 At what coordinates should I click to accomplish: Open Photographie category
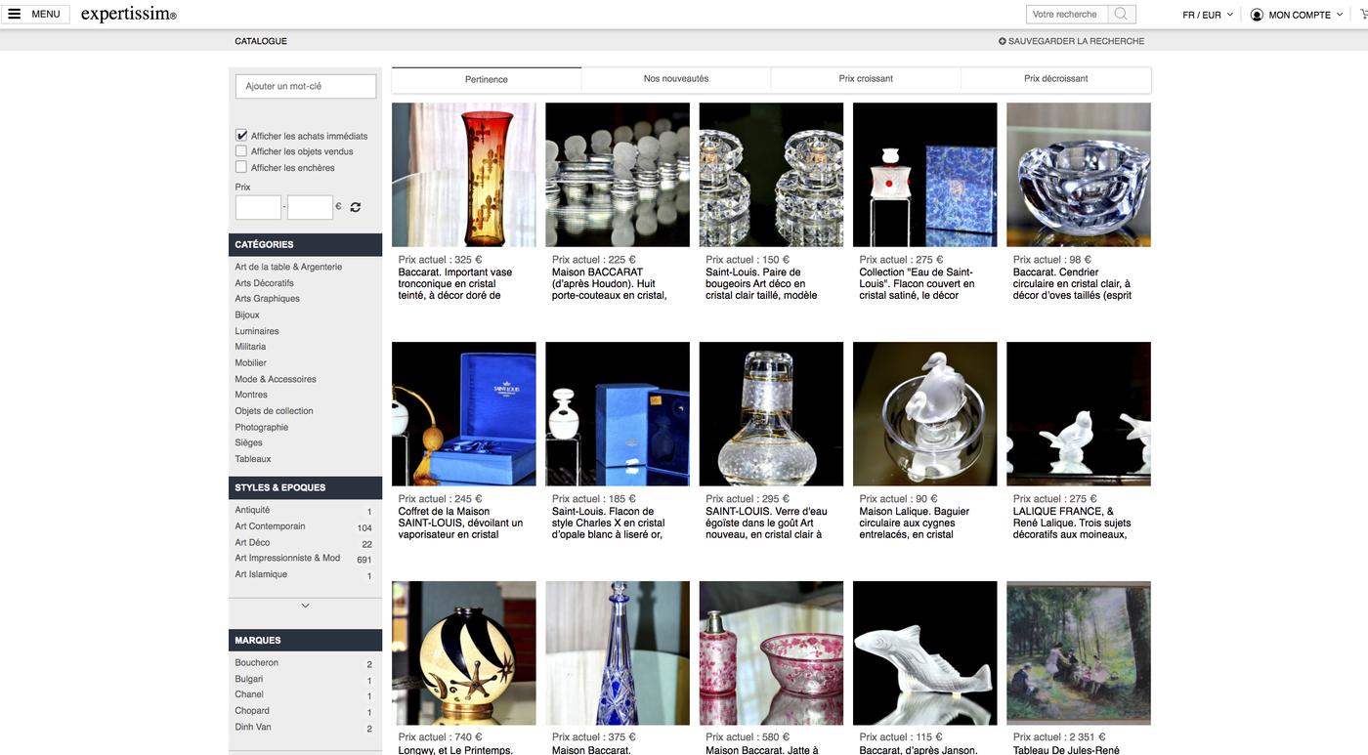pos(262,427)
